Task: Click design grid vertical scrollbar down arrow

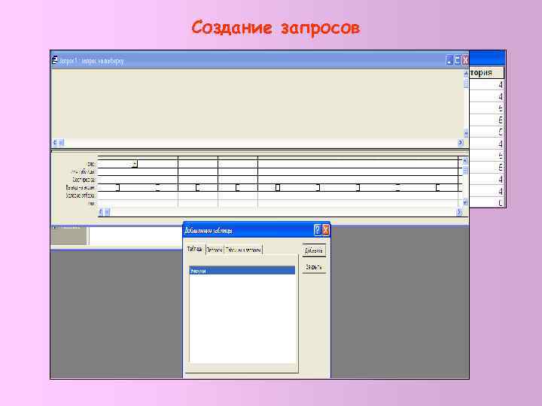Action: point(465,203)
